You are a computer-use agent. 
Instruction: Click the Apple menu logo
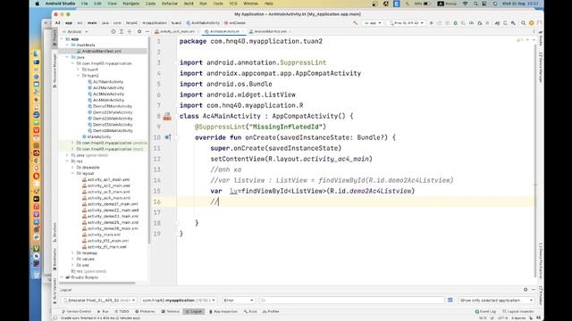click(37, 4)
